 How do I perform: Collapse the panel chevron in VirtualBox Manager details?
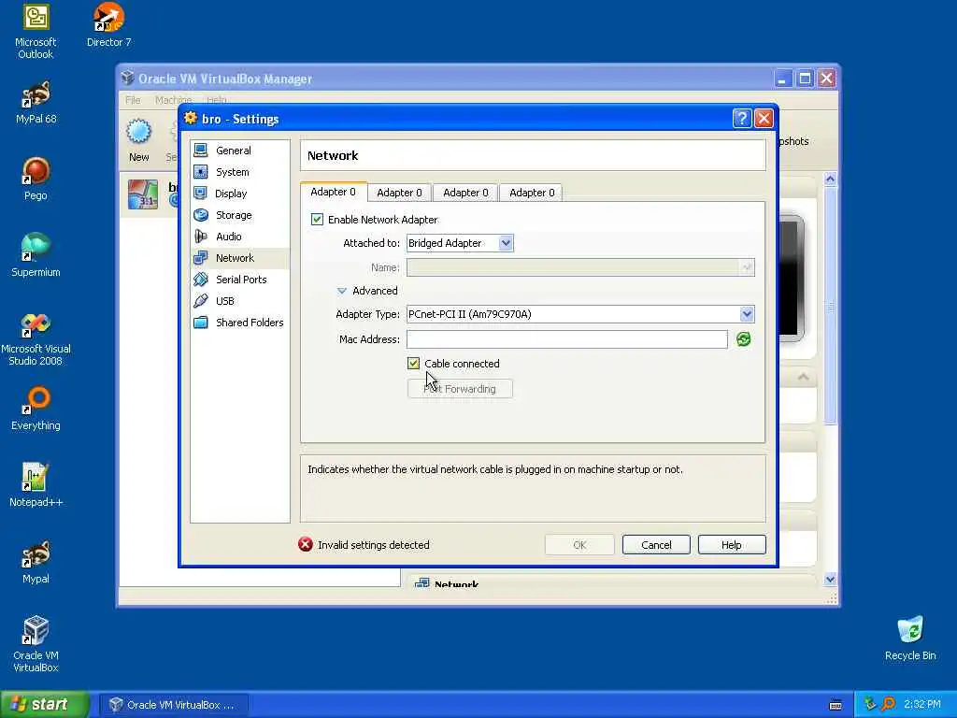tap(803, 377)
